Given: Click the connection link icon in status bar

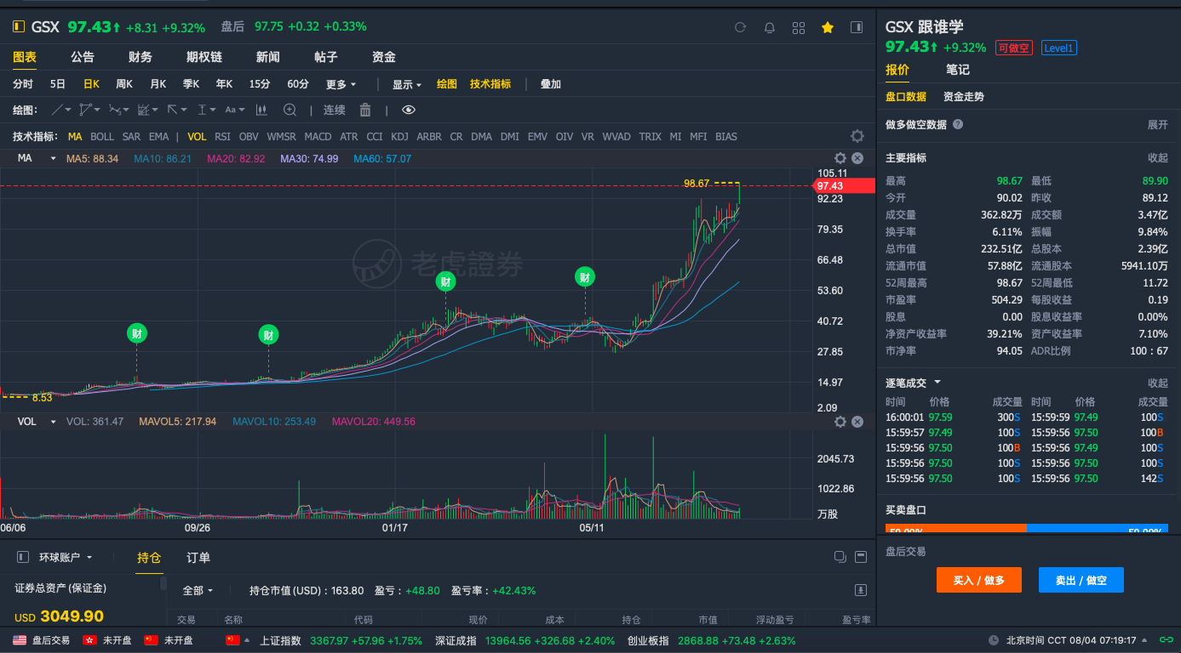Looking at the screenshot, I should tap(1166, 640).
